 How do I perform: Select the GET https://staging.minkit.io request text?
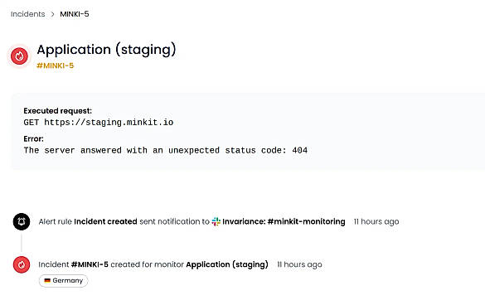(99, 122)
